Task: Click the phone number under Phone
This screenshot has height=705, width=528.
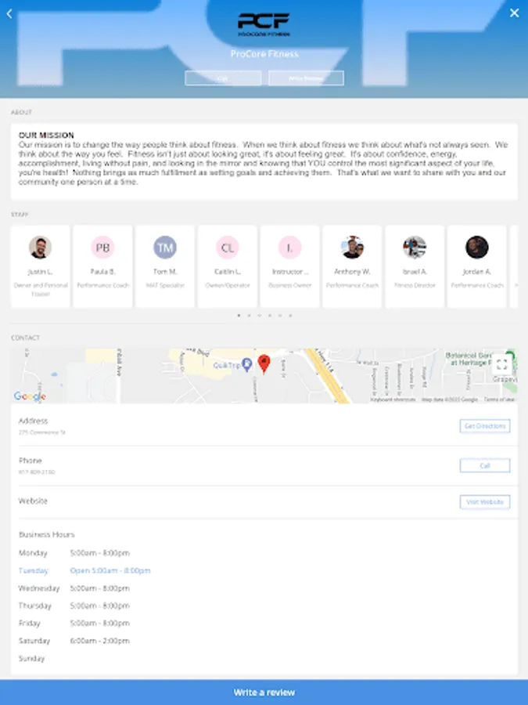Action: coord(37,472)
